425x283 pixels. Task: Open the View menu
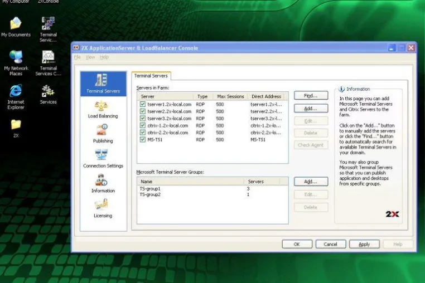pyautogui.click(x=90, y=57)
